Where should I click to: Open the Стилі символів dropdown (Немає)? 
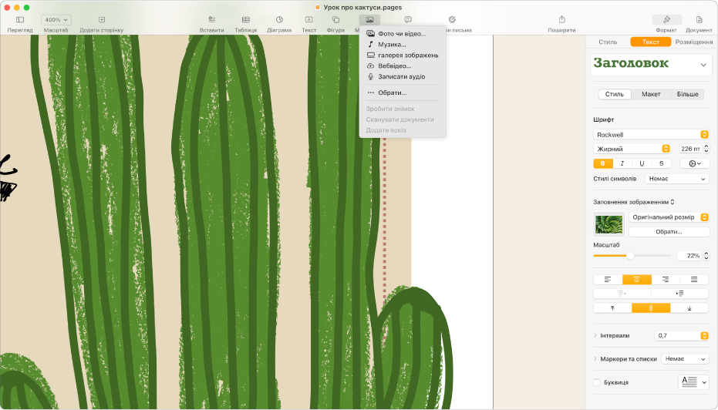pyautogui.click(x=677, y=179)
